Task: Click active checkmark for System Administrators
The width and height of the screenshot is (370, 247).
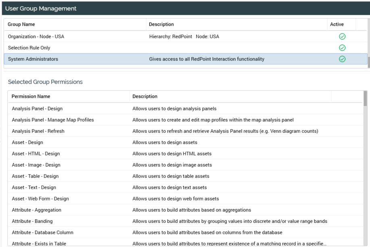Action: point(342,59)
